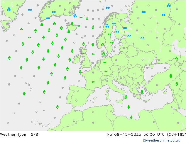The width and height of the screenshot is (186, 143).
Task: Click rain symbol over Syria and Iraq
Action: pyautogui.click(x=177, y=84)
